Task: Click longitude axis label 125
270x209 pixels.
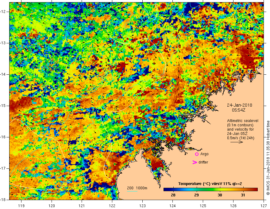Action: [x=203, y=206]
